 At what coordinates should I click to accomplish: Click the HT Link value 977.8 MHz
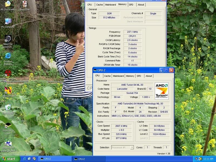[121, 138]
